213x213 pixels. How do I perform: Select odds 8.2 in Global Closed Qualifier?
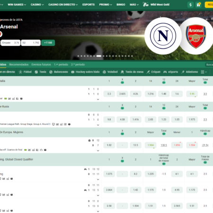coord(135,174)
